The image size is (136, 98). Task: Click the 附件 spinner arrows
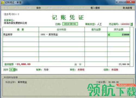(x=14, y=70)
